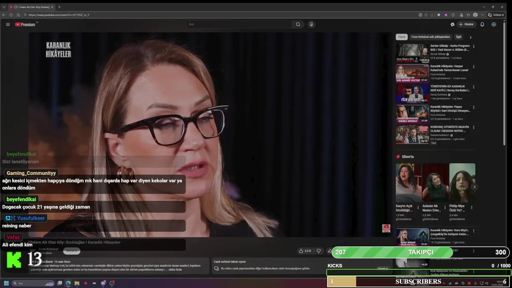This screenshot has width=512, height=288.
Task: Open Task View on the taskbar
Action: tap(60, 283)
